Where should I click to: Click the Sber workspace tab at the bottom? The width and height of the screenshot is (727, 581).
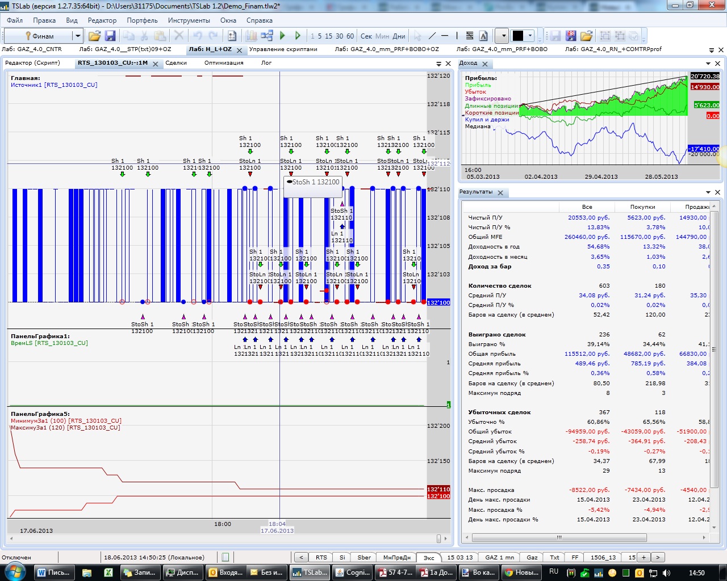click(x=364, y=557)
